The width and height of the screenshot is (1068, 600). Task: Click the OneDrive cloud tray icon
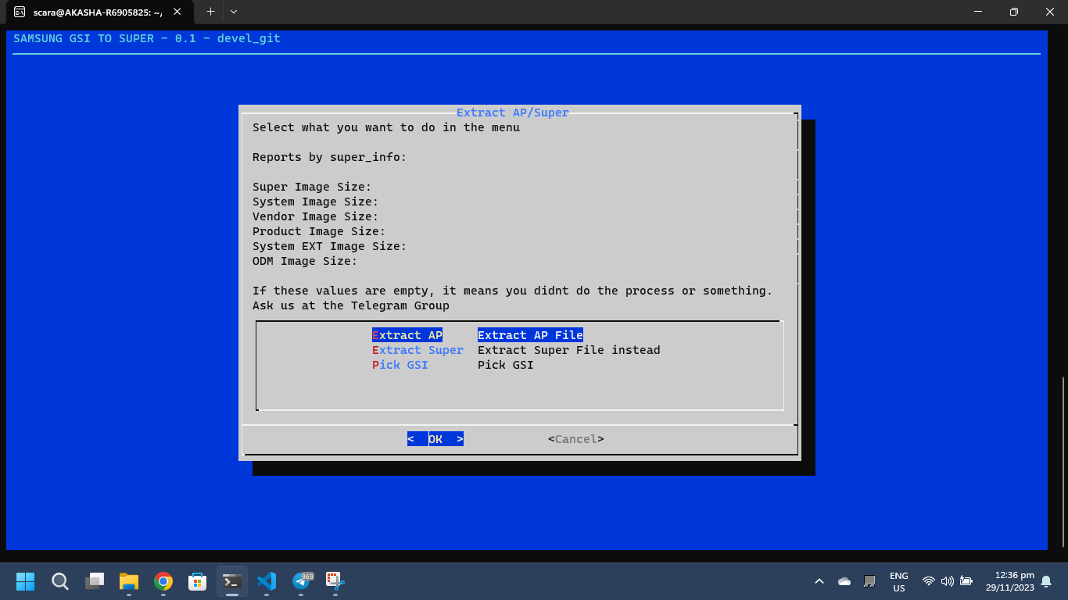[844, 581]
